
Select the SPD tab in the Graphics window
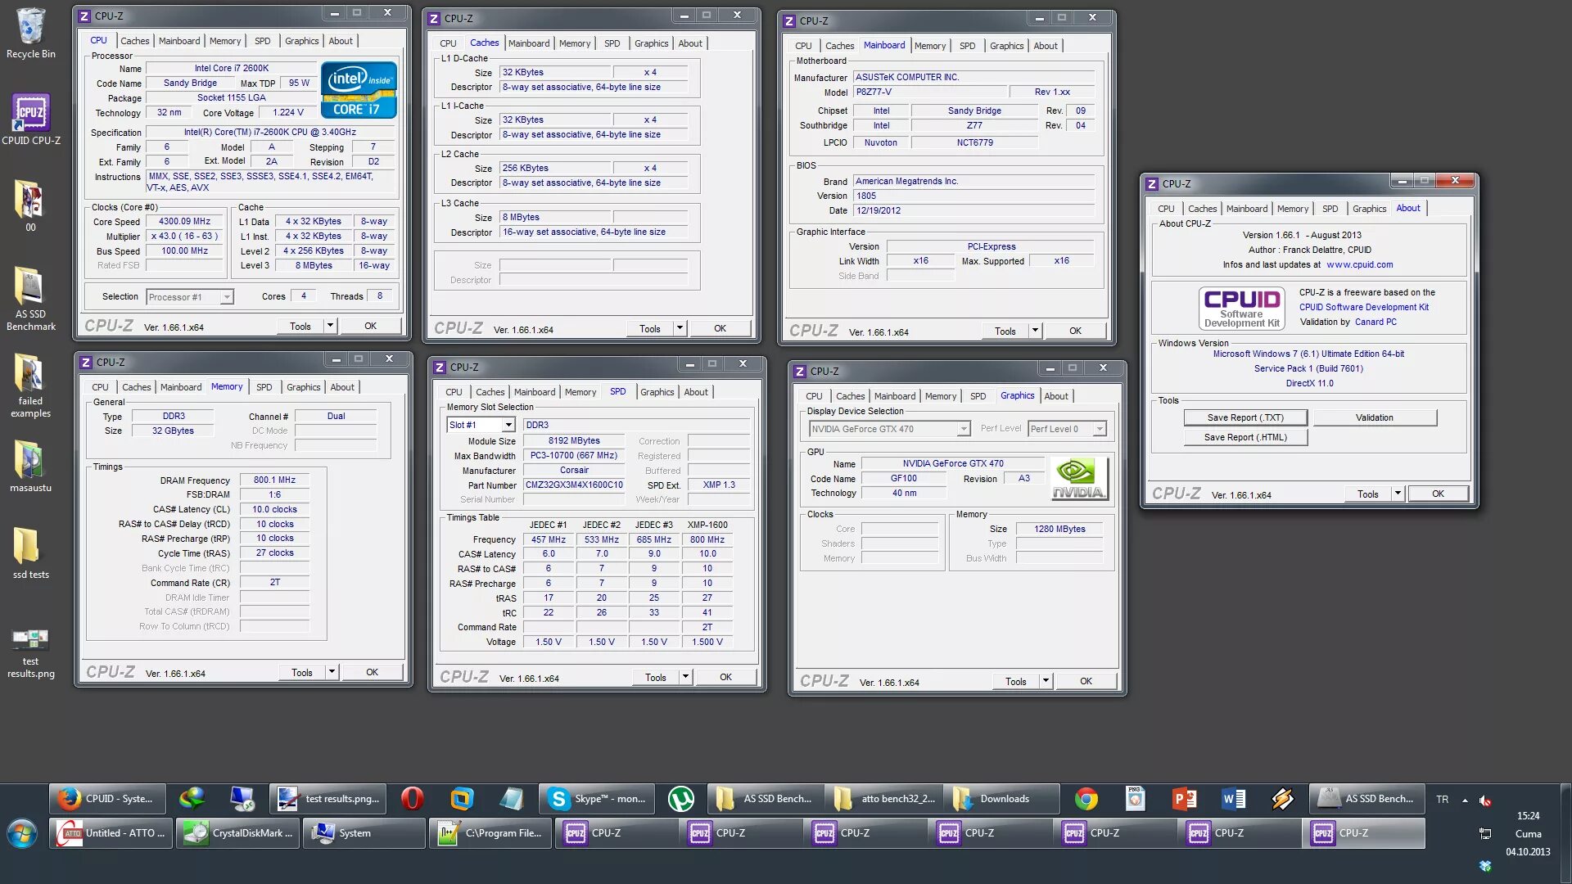point(978,396)
